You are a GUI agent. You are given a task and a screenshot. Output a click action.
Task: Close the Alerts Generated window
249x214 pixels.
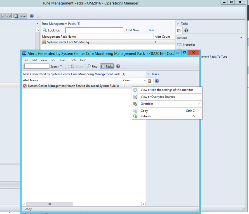(193, 52)
